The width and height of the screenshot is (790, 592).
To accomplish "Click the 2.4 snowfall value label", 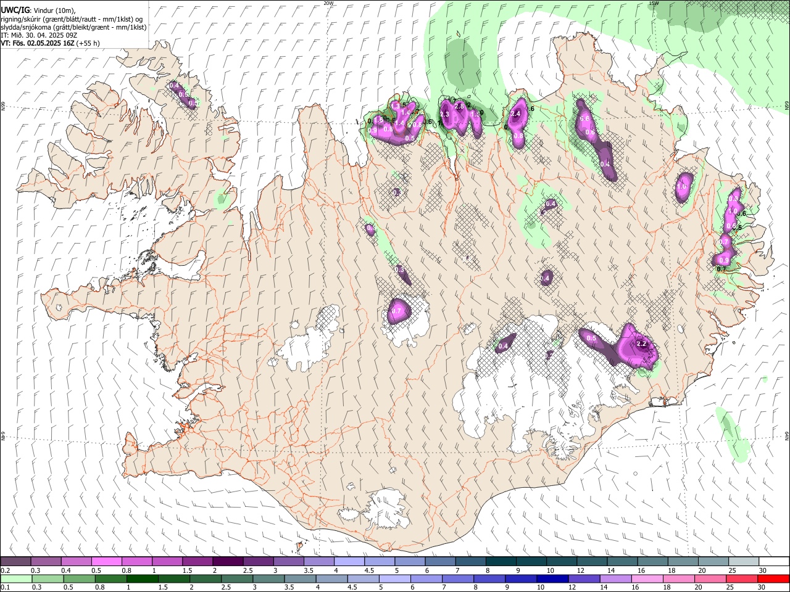I will pyautogui.click(x=516, y=113).
